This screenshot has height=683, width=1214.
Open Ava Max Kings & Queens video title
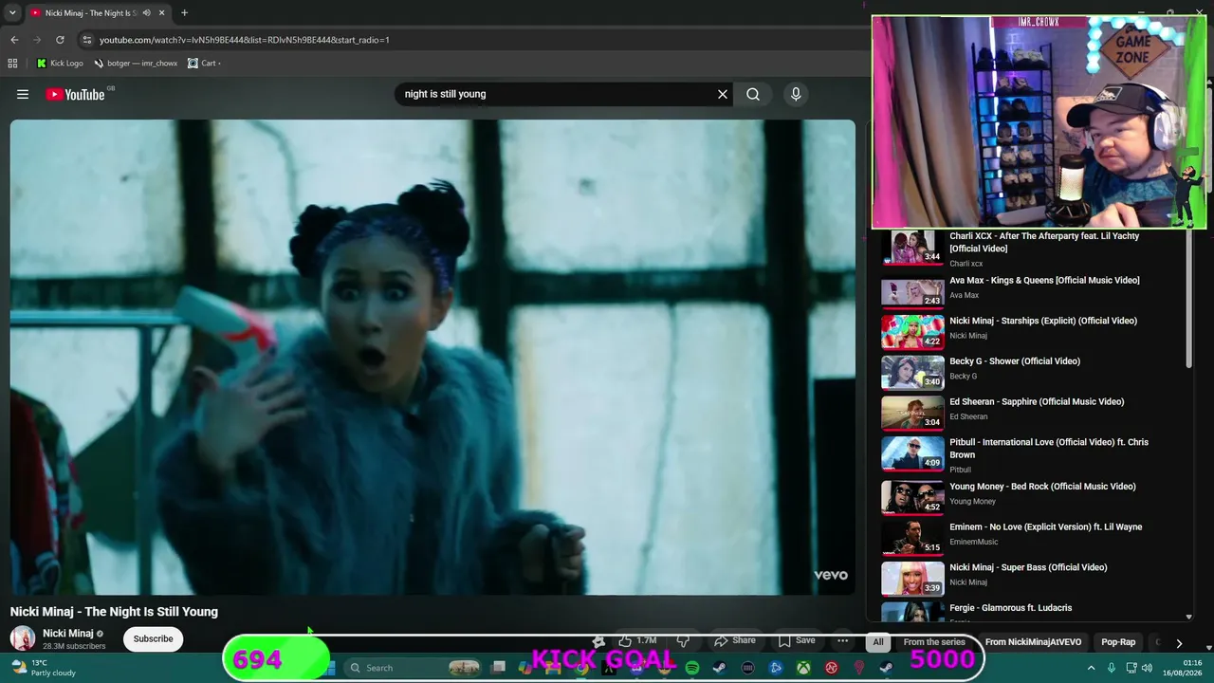1044,280
